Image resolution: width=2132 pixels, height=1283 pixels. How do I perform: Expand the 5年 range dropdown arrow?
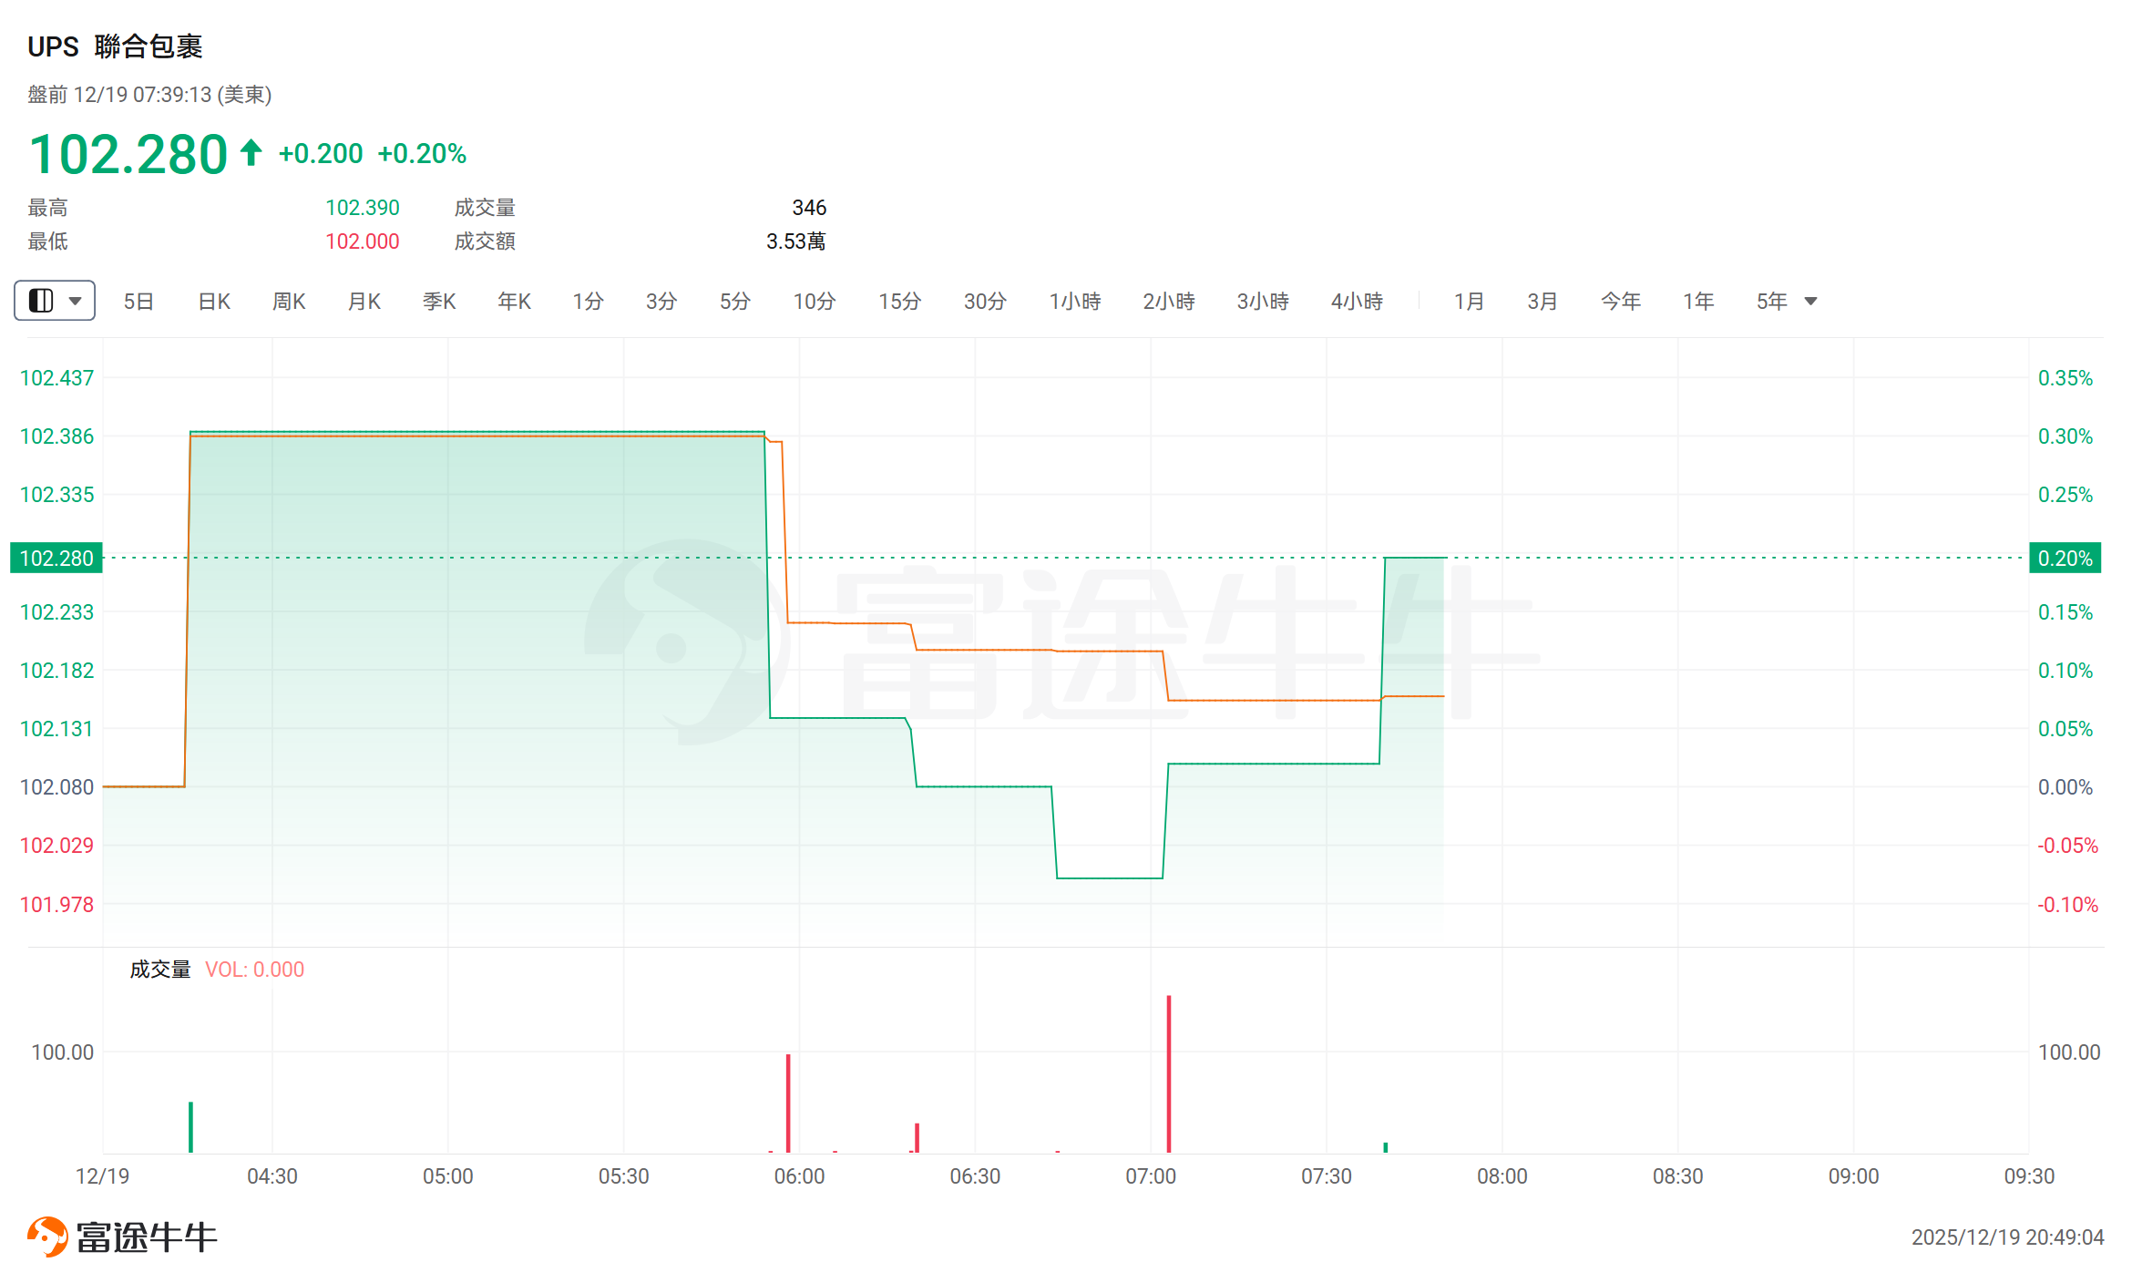pos(1811,301)
